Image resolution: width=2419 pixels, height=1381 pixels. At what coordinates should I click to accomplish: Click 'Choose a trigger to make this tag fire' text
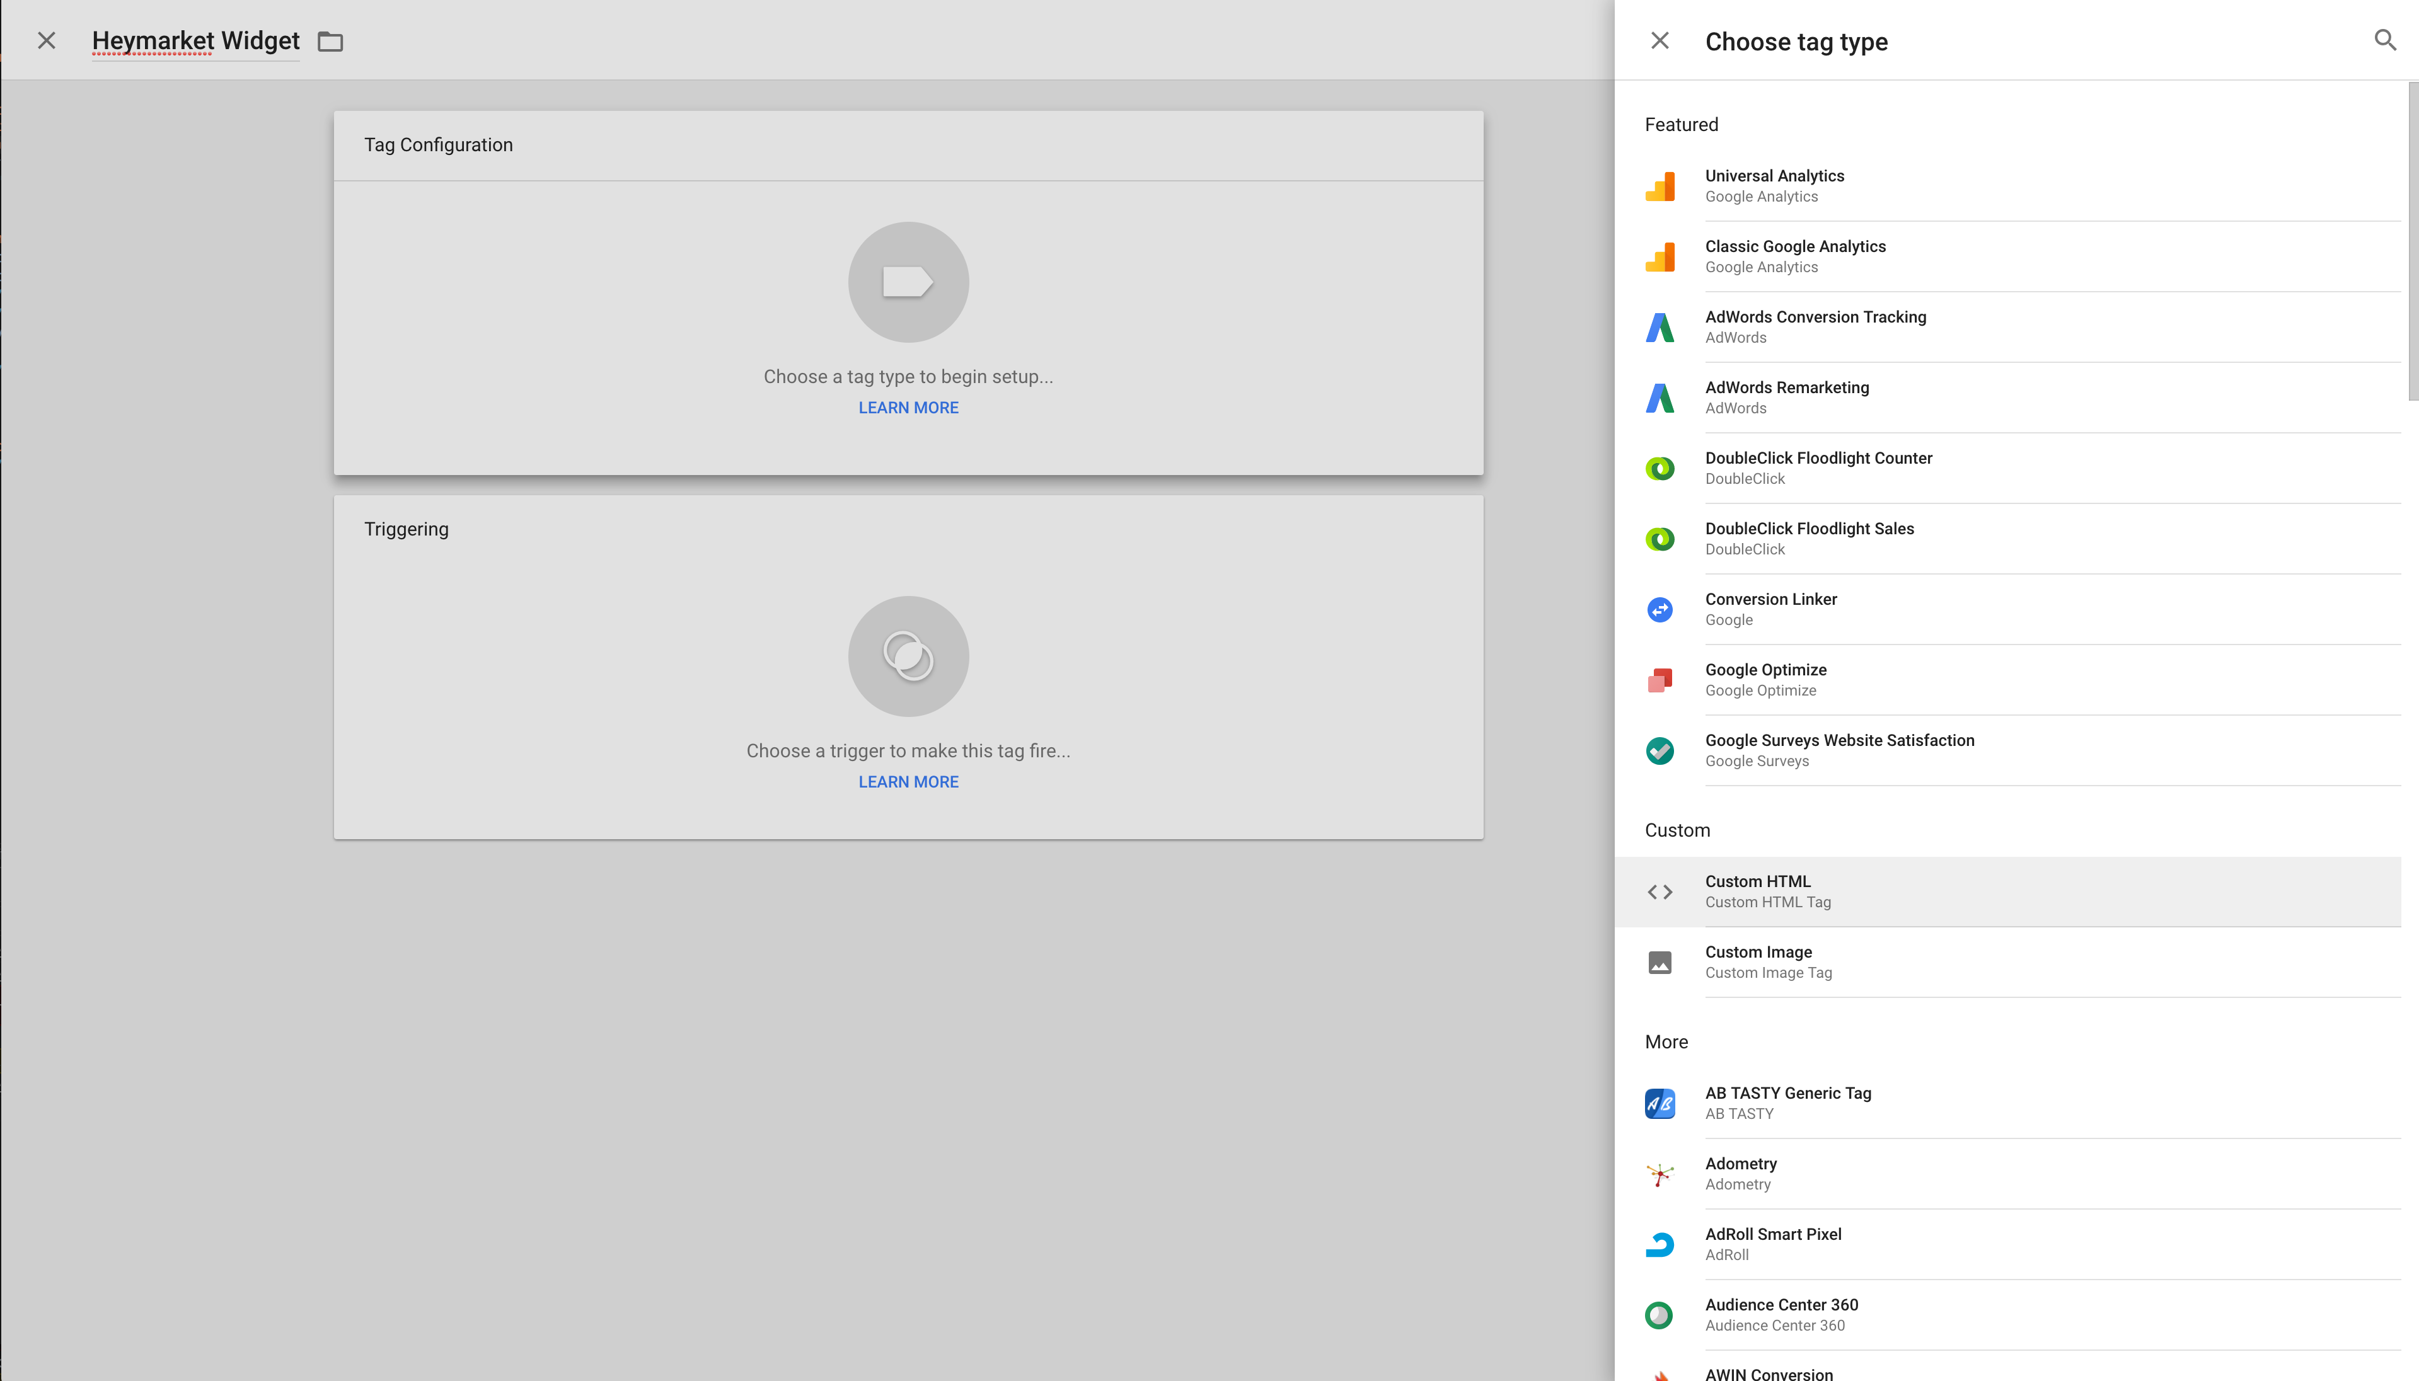[908, 751]
